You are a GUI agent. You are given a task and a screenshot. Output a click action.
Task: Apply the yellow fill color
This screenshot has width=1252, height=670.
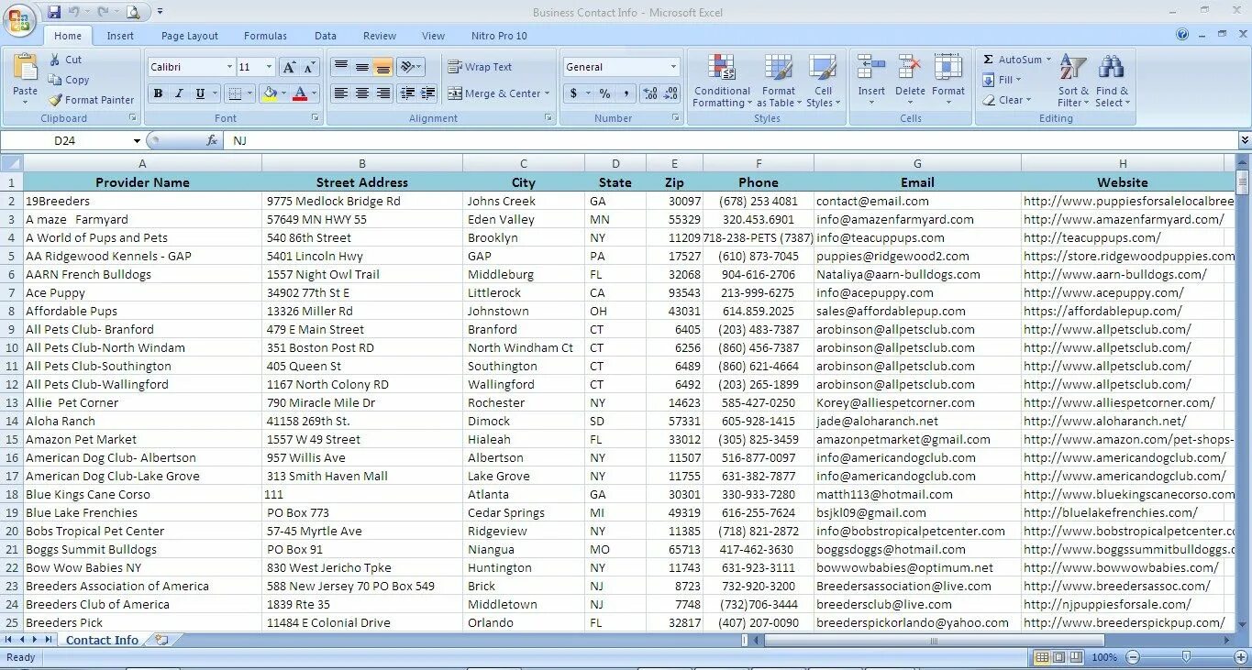270,93
